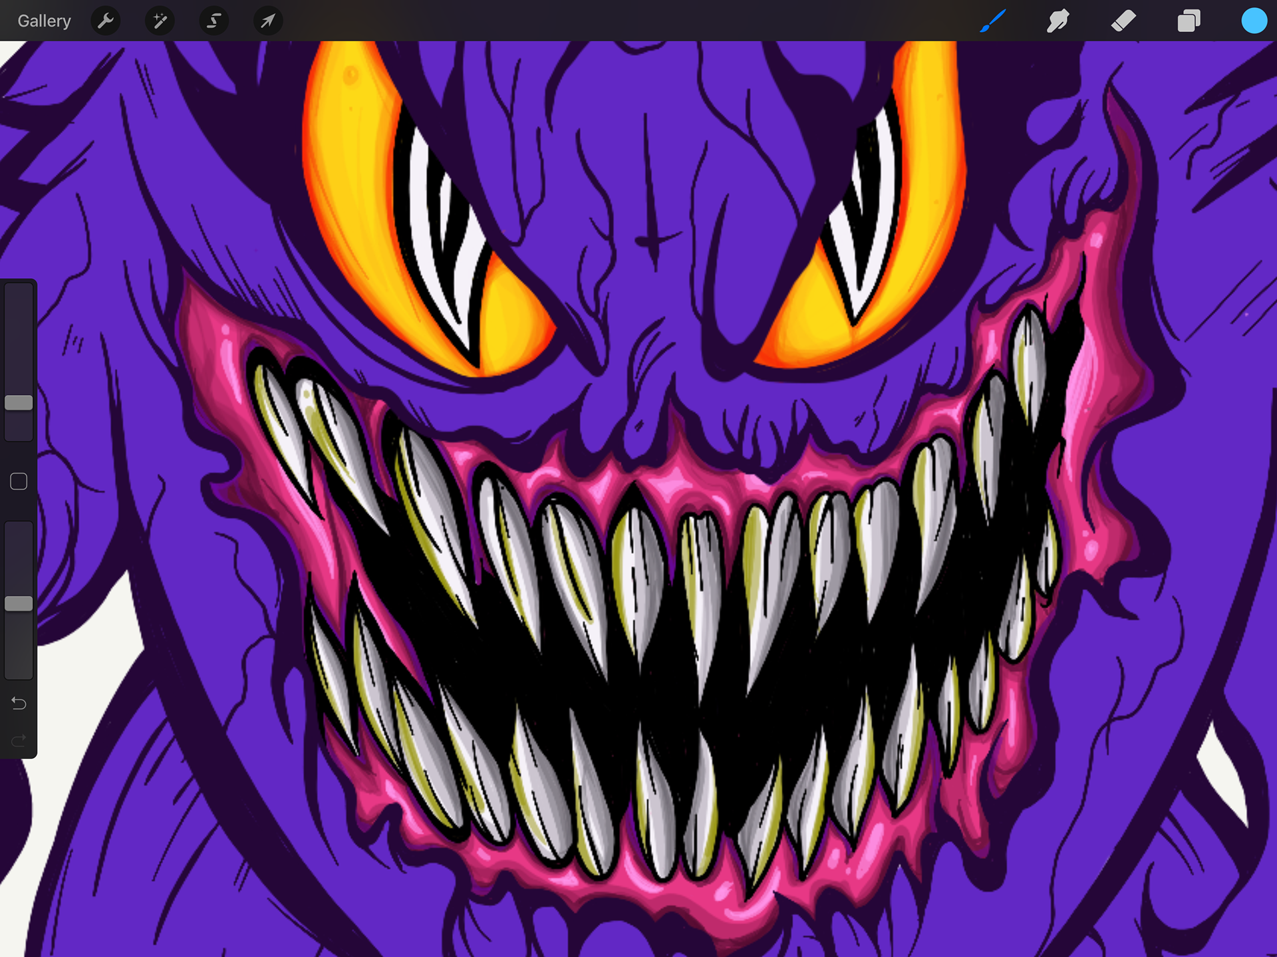Select the Smudge finger tool
This screenshot has width=1277, height=957.
click(x=1058, y=21)
